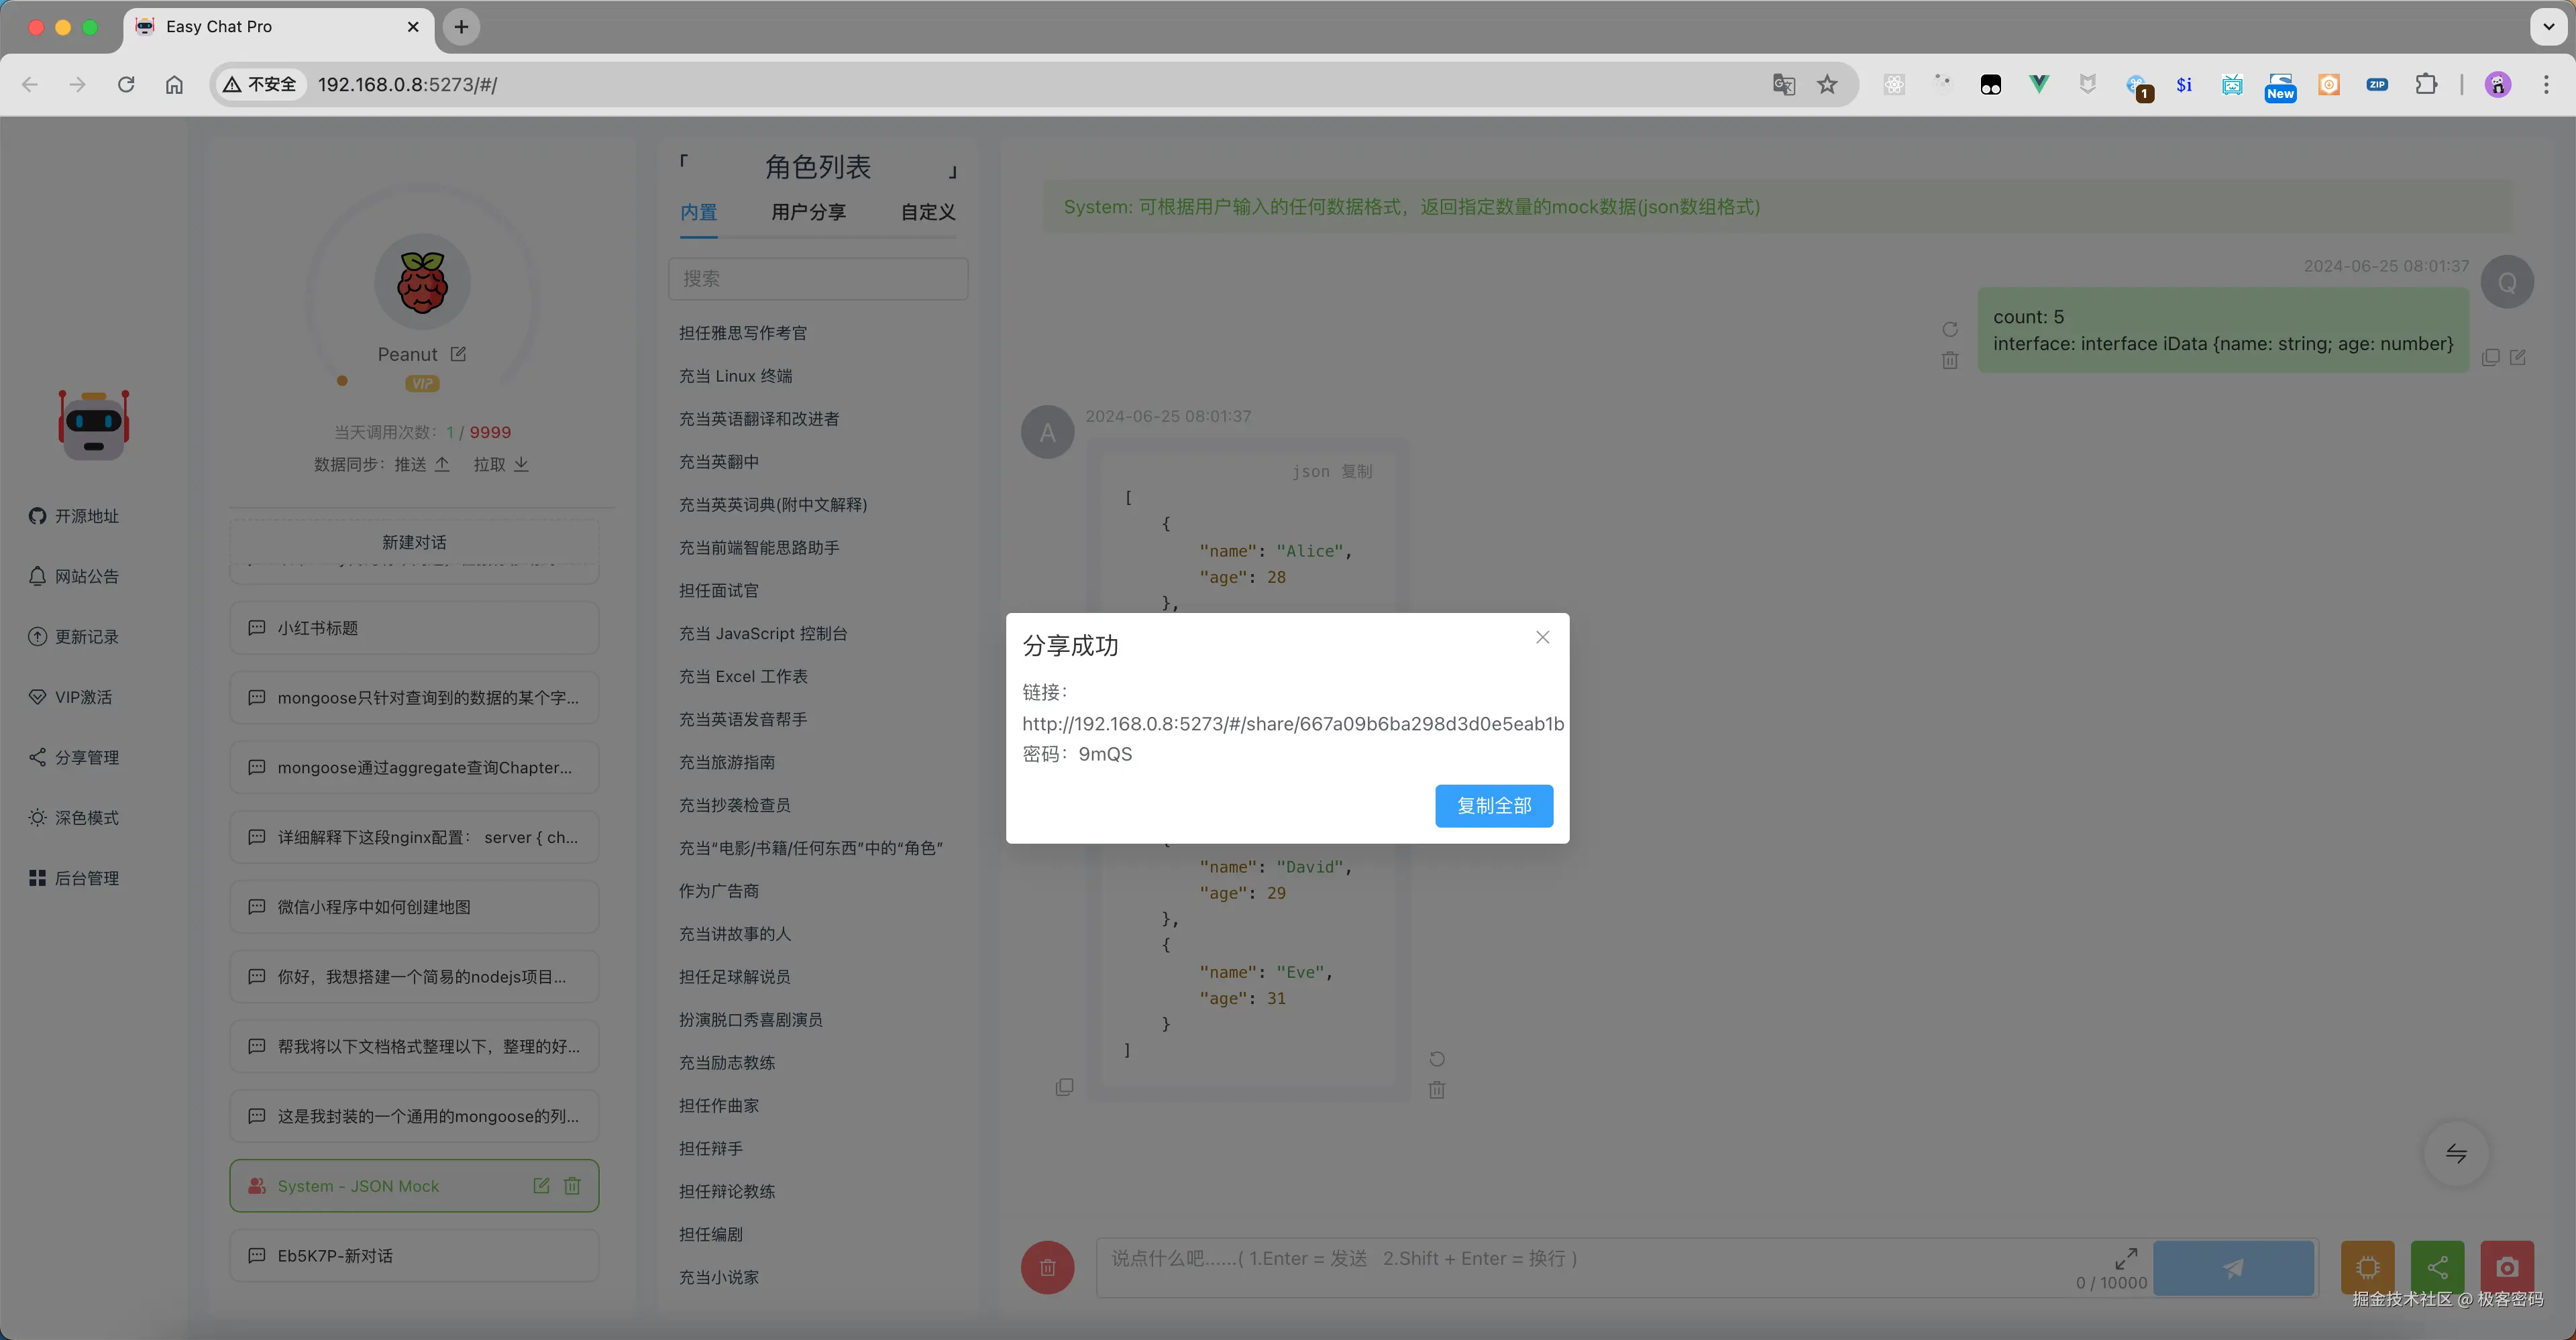The image size is (2576, 1340).
Task: Select the 自定义 roles tab
Action: [x=924, y=212]
